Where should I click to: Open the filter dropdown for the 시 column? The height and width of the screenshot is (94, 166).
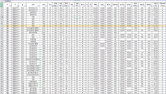point(10,6)
